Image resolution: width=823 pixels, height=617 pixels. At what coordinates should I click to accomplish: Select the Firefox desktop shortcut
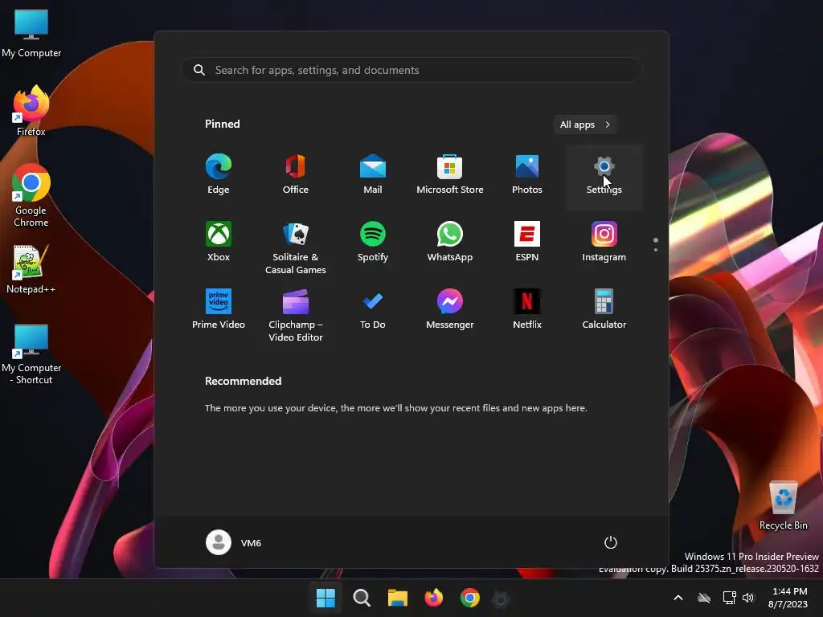click(x=31, y=111)
